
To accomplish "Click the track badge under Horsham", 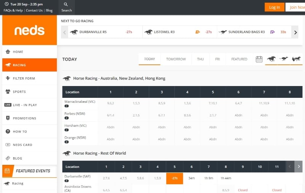I will click(x=66, y=130).
